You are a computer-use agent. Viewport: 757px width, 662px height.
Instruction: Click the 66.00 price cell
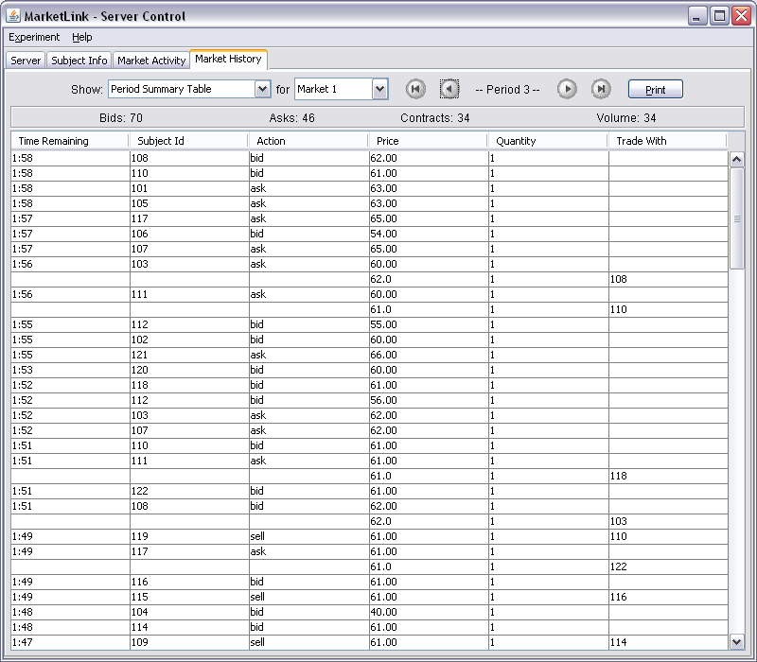click(430, 355)
